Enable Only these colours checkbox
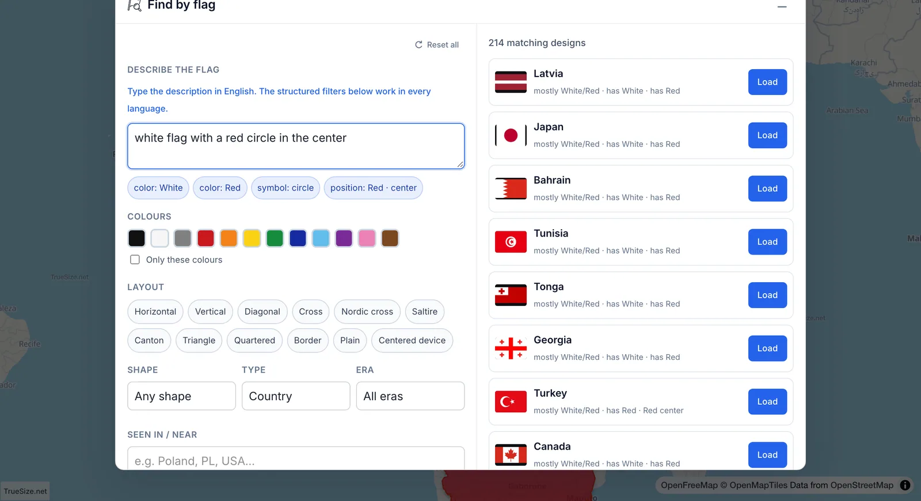Screen dimensions: 921x501 (x=135, y=260)
